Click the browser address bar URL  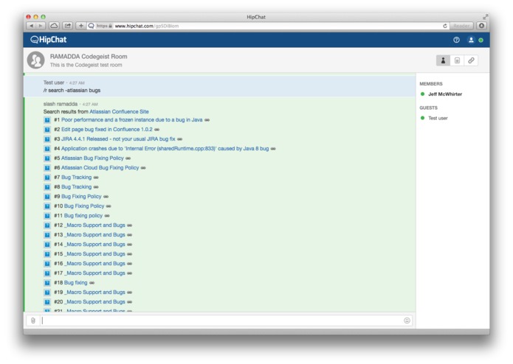pyautogui.click(x=147, y=26)
